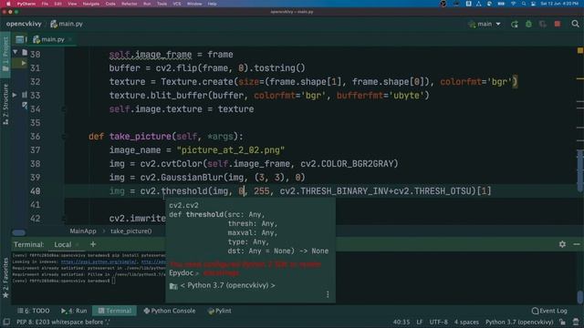Toggle the Terminal tool window button
The image size is (584, 328).
click(x=114, y=311)
